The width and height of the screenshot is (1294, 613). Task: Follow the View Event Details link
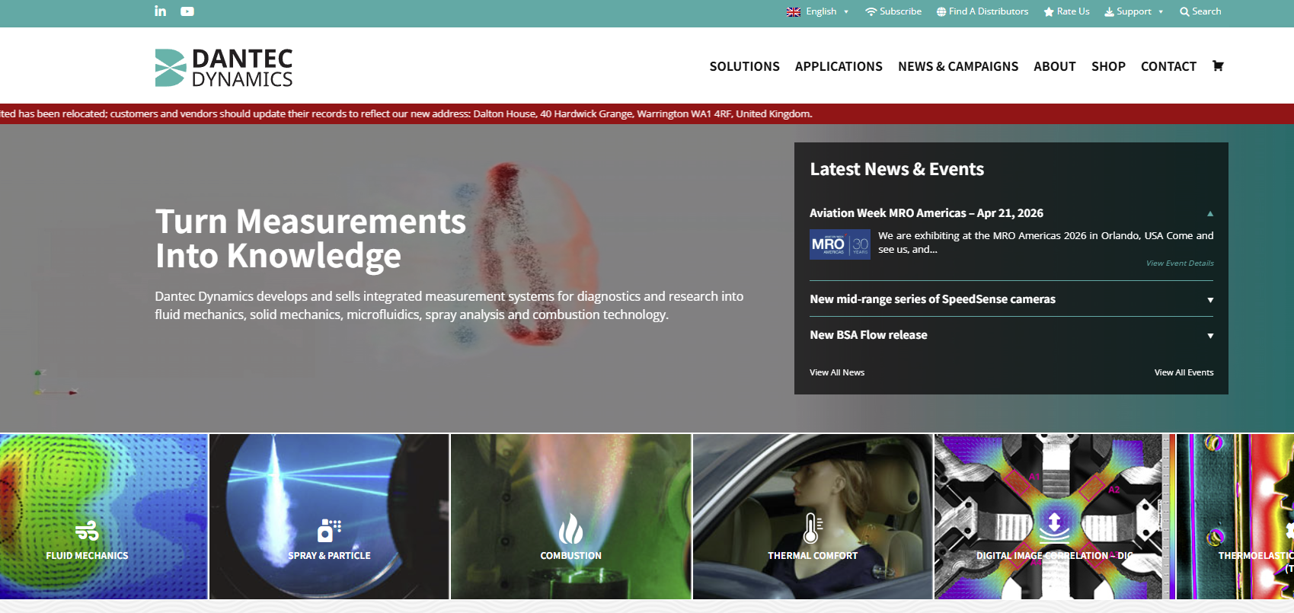(x=1180, y=263)
